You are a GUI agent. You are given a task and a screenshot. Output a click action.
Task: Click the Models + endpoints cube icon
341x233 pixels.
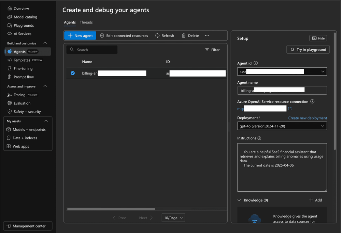9,129
